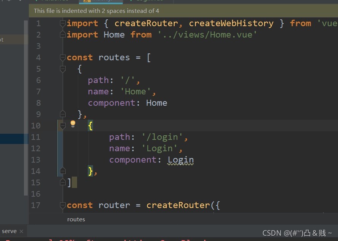Click the router variable on line 17
The width and height of the screenshot is (338, 241).
(114, 205)
